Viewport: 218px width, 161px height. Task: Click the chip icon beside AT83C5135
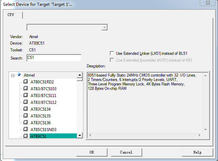tap(26, 116)
